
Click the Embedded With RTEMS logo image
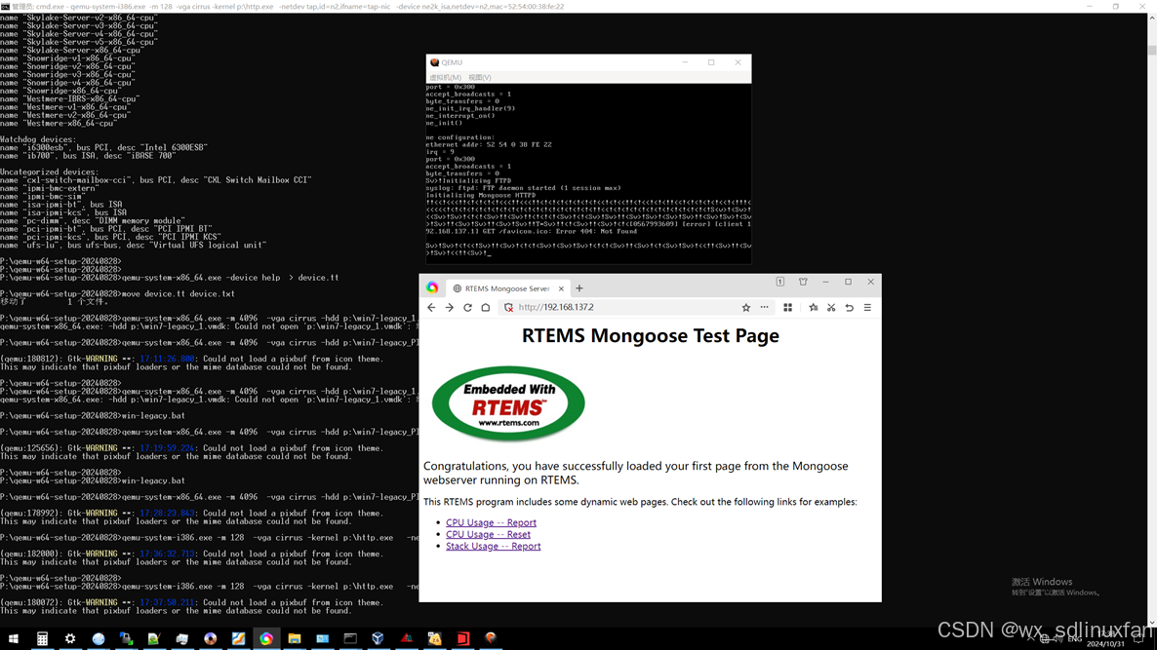click(x=508, y=403)
